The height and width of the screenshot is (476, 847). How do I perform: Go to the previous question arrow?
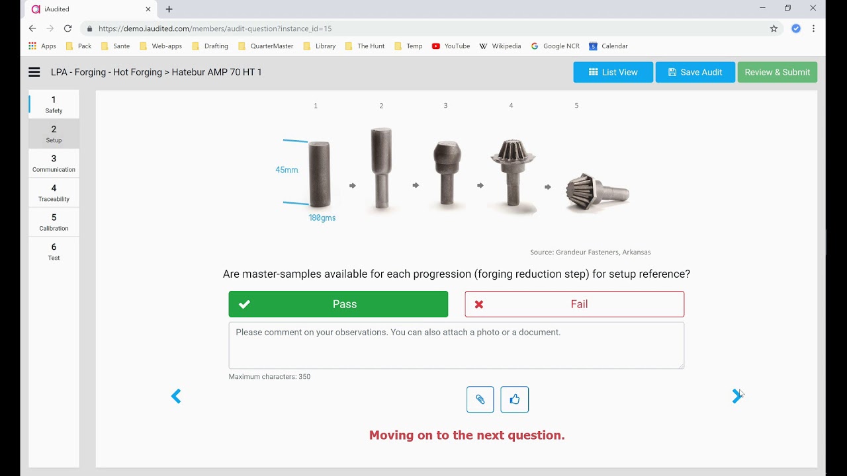(176, 396)
